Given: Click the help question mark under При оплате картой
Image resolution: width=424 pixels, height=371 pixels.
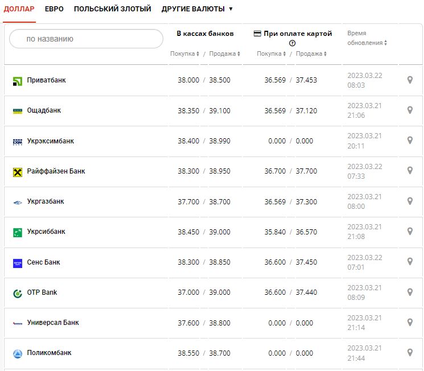Looking at the screenshot, I should (293, 43).
